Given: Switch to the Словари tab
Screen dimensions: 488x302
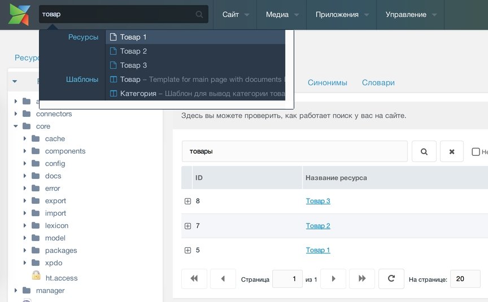Looking at the screenshot, I should [378, 82].
